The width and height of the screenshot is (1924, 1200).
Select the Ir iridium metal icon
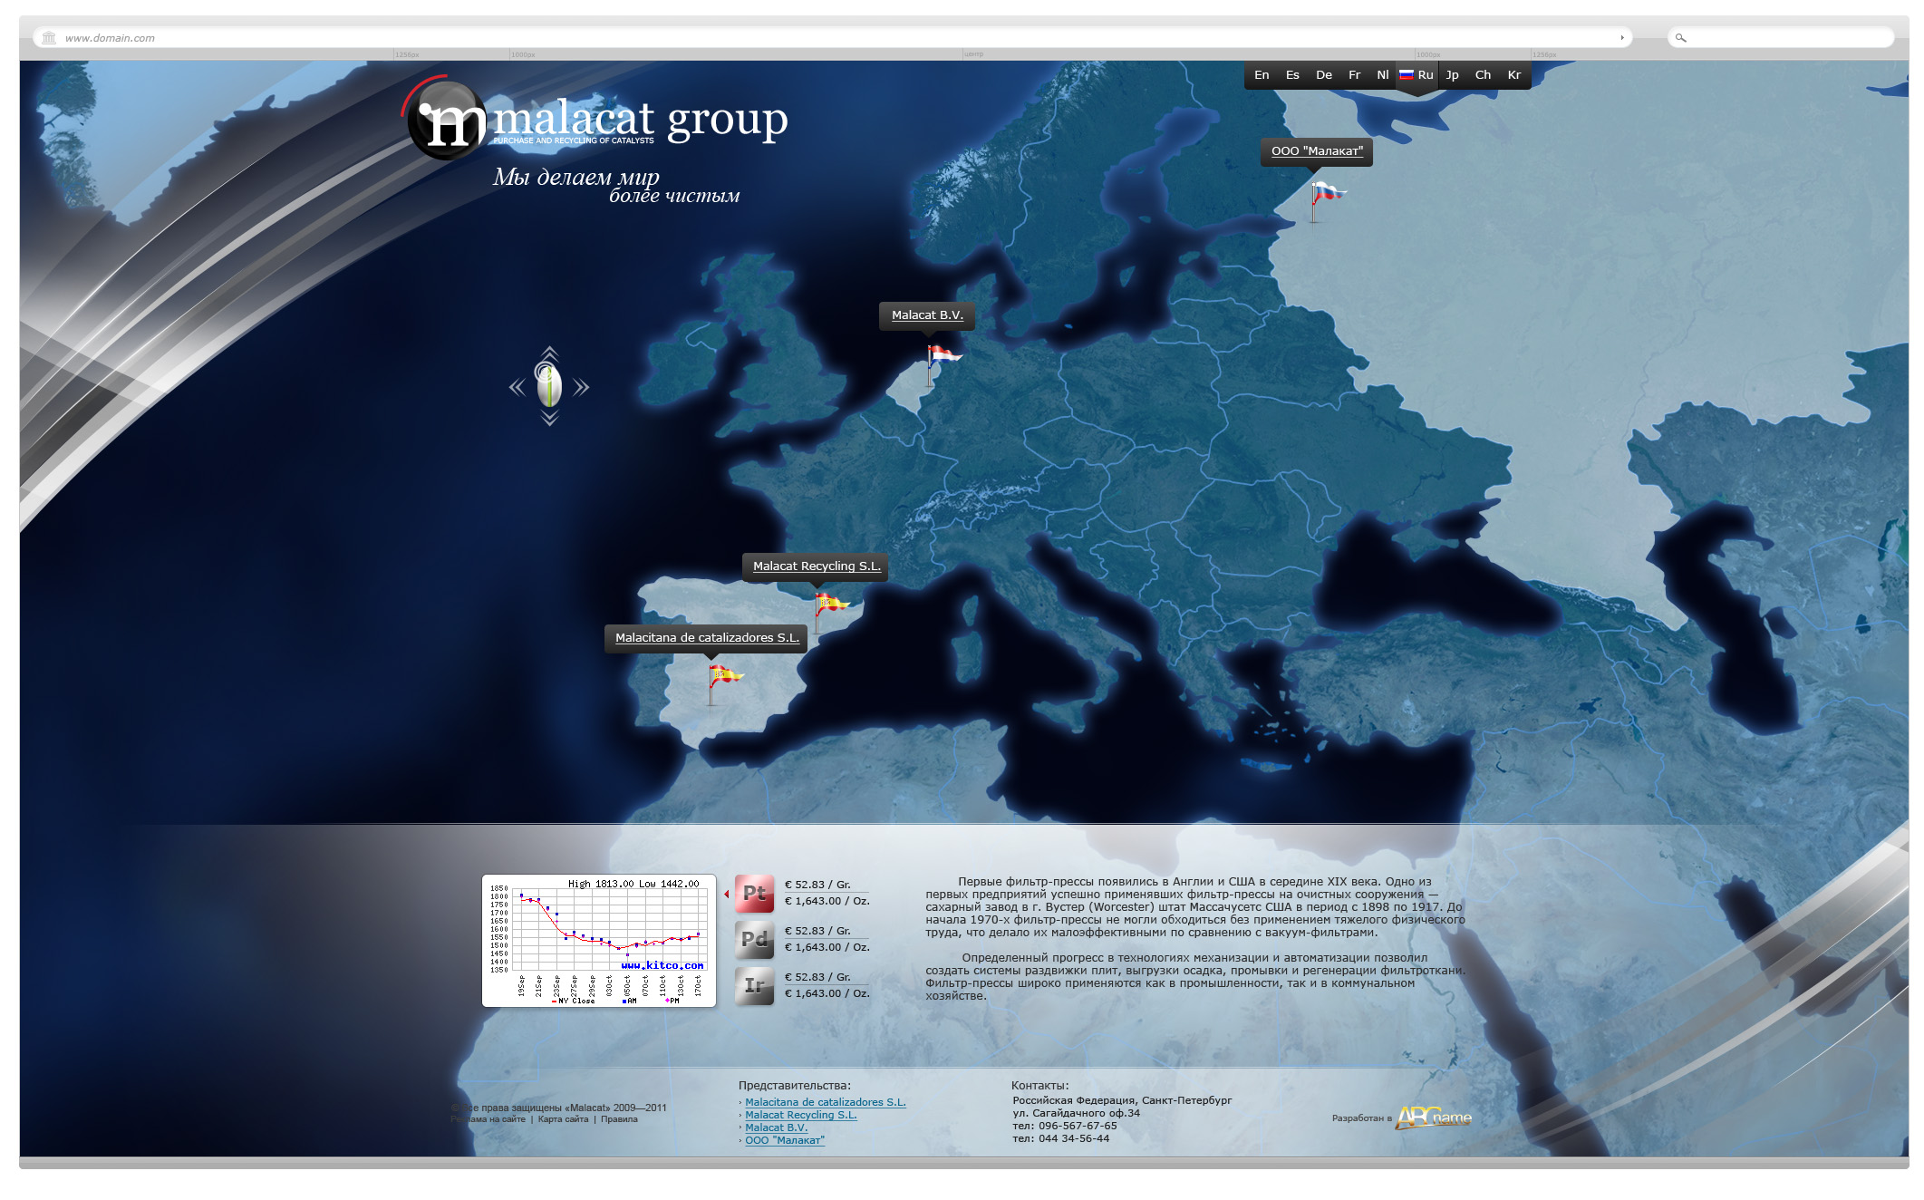click(754, 986)
